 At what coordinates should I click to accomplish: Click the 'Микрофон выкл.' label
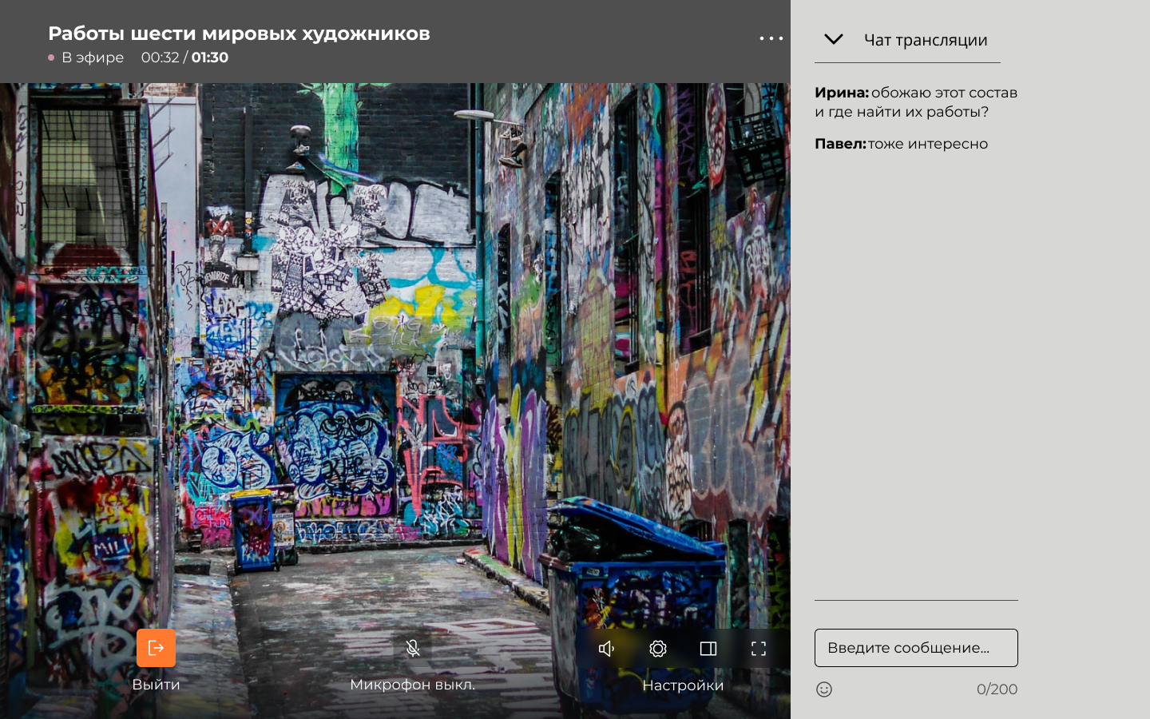pyautogui.click(x=413, y=685)
